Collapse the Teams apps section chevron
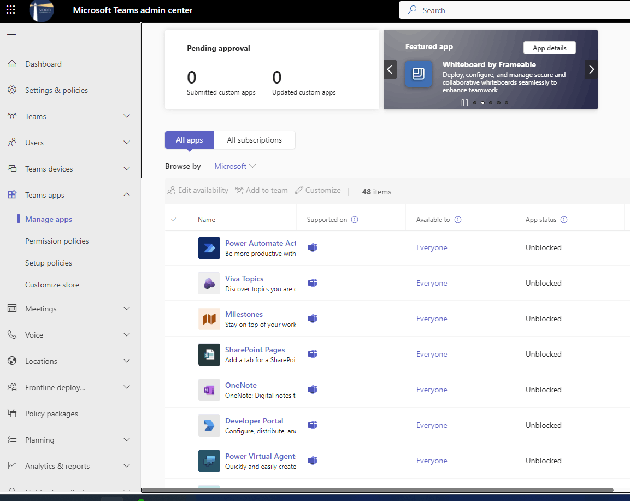 127,194
